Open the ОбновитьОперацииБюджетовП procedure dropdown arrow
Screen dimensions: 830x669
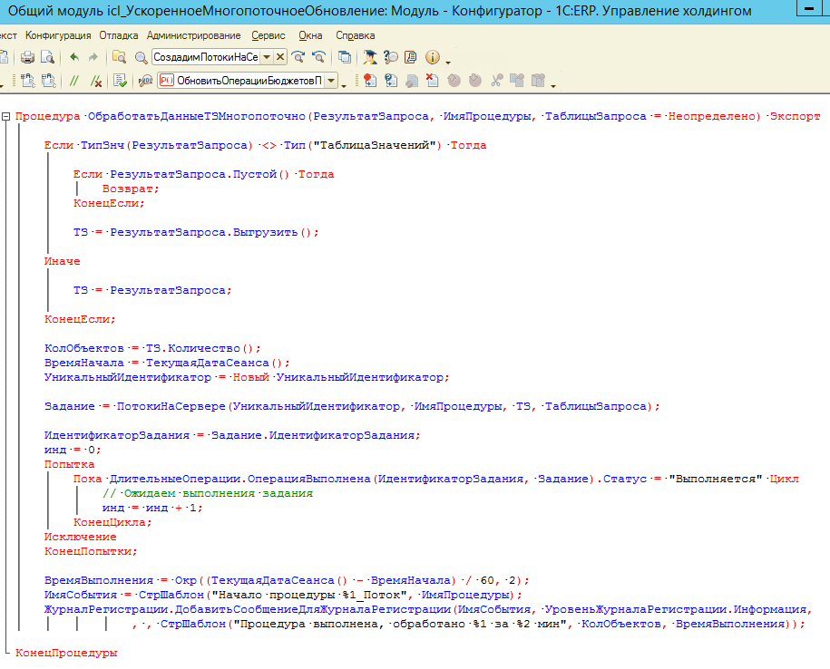point(331,81)
